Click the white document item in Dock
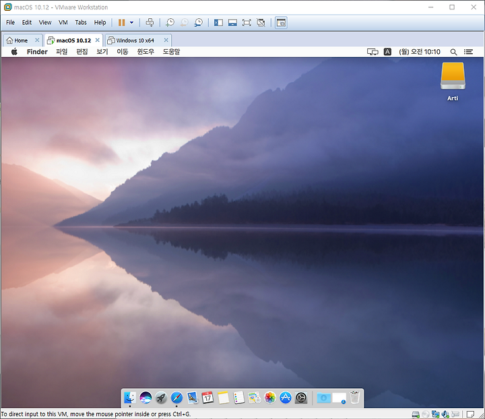Viewport: 485px width, 419px height. [x=339, y=397]
